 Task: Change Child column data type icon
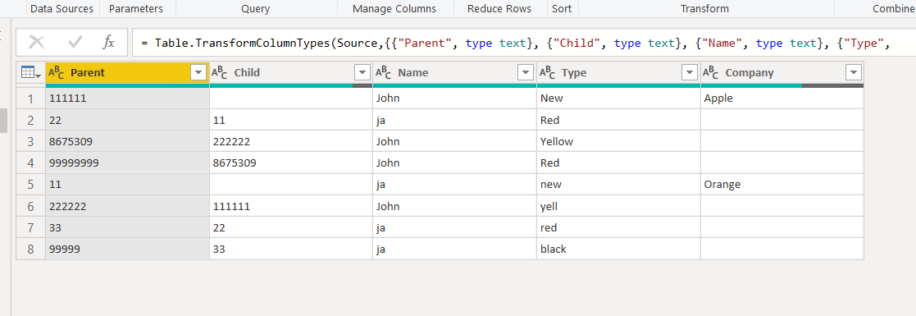[219, 72]
